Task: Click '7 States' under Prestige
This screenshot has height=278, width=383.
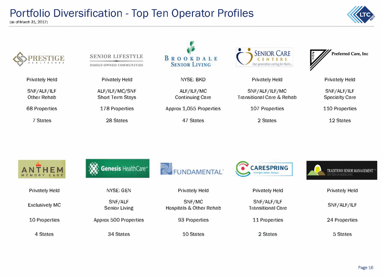Action: (x=42, y=120)
